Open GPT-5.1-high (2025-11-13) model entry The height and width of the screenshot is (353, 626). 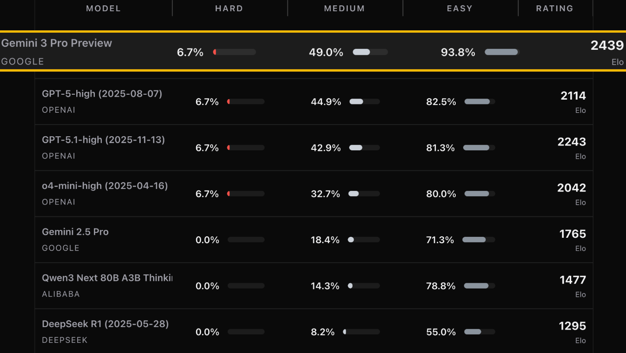click(103, 140)
